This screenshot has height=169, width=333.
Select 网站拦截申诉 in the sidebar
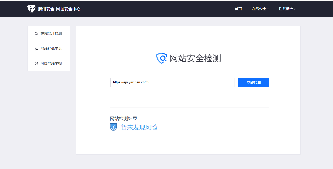coord(49,48)
